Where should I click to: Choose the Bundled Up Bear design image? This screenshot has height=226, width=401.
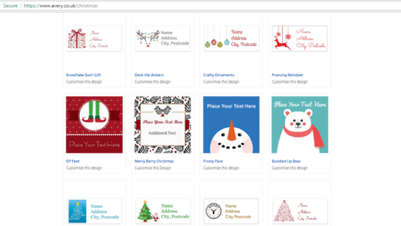pyautogui.click(x=300, y=125)
